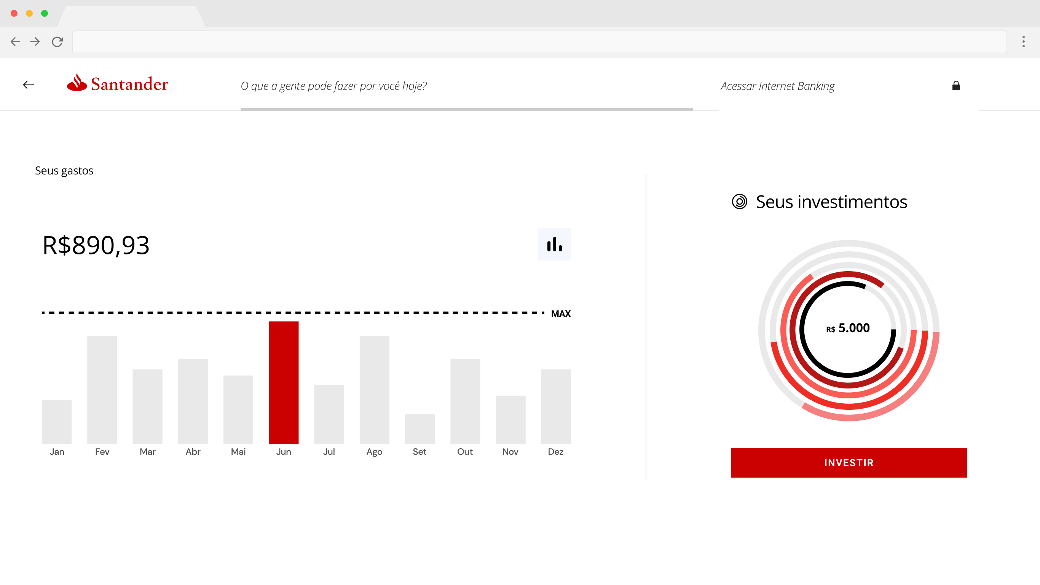Focus the browser address bar
This screenshot has width=1040, height=585.
pos(539,42)
